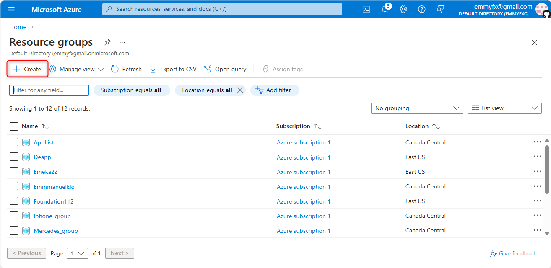This screenshot has height=268, width=551.
Task: Click the Filter for any field box
Action: click(x=49, y=90)
